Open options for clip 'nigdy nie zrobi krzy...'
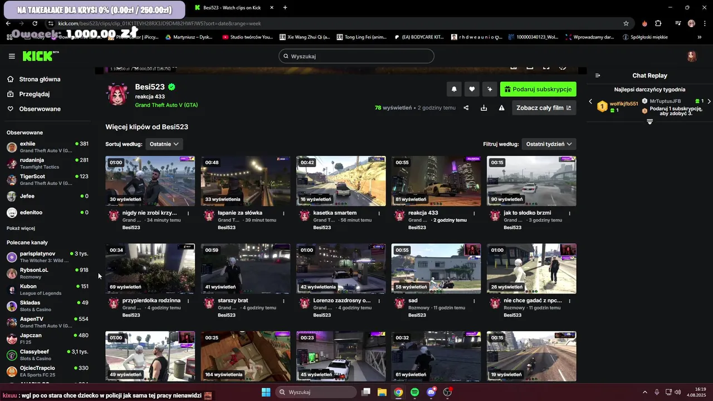Viewport: 713px width, 401px height. (188, 213)
